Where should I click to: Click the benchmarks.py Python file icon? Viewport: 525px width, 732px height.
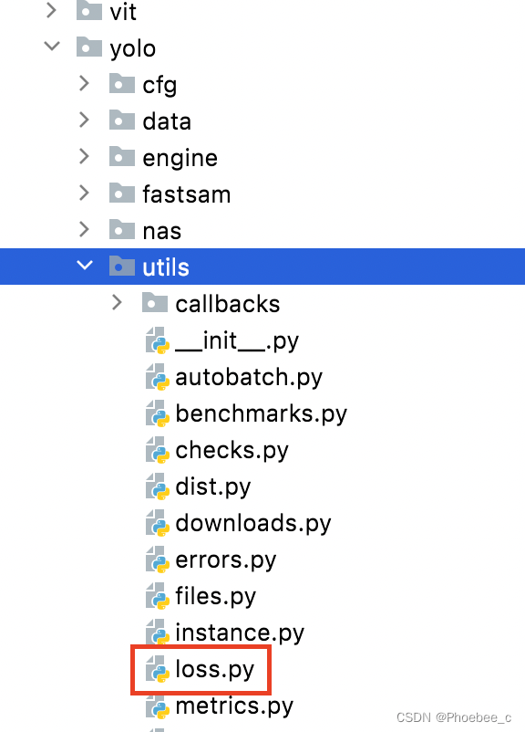(x=158, y=413)
